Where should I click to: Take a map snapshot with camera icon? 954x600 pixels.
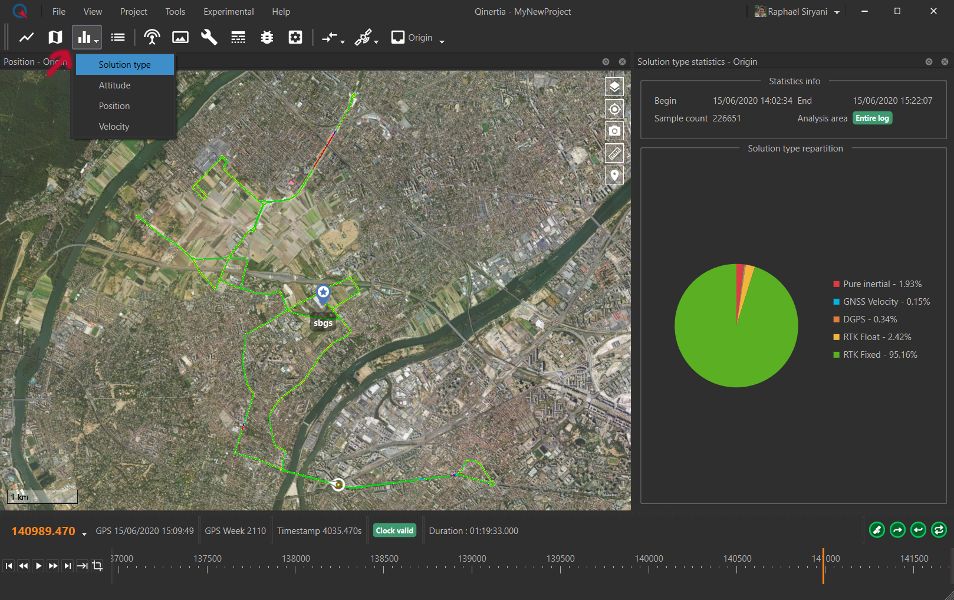click(x=614, y=131)
